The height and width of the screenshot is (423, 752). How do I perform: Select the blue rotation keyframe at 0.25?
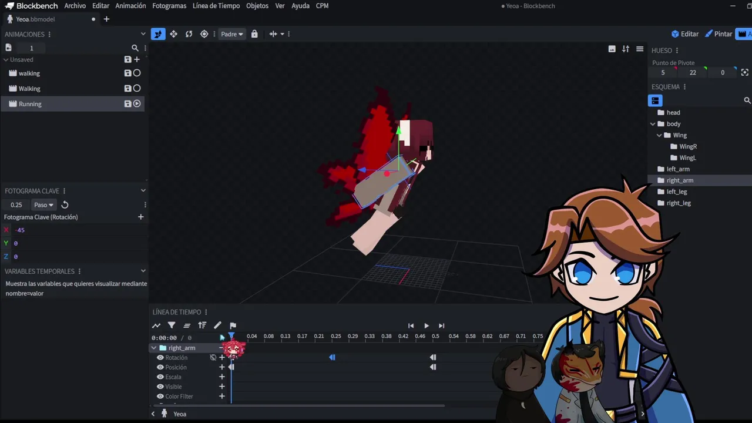[x=332, y=357]
